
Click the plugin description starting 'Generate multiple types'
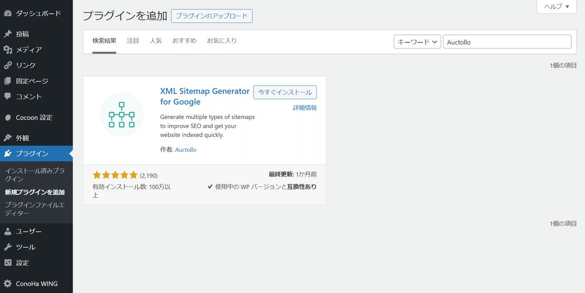(x=208, y=126)
